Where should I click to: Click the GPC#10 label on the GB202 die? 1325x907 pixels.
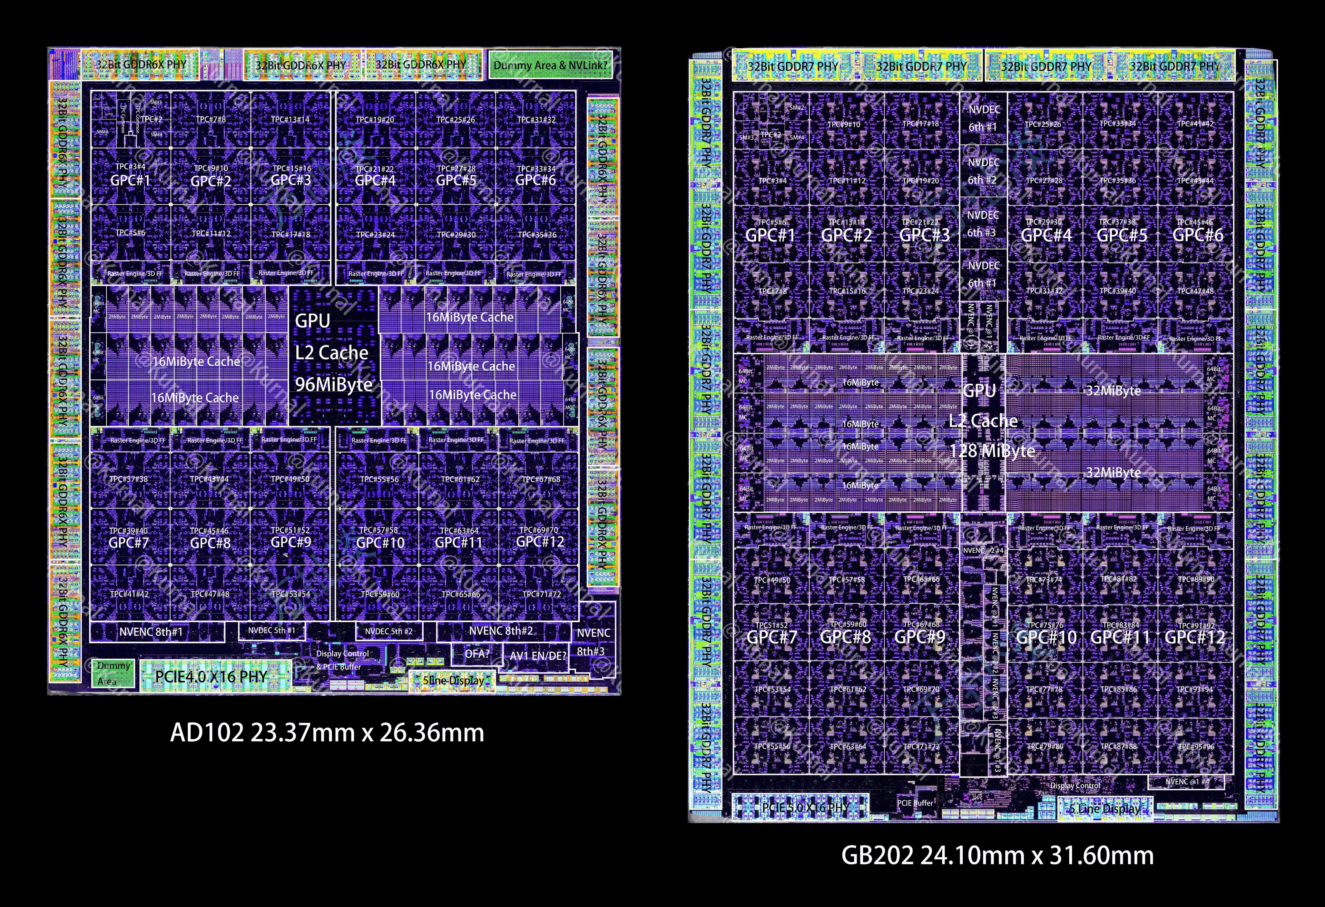[1046, 637]
